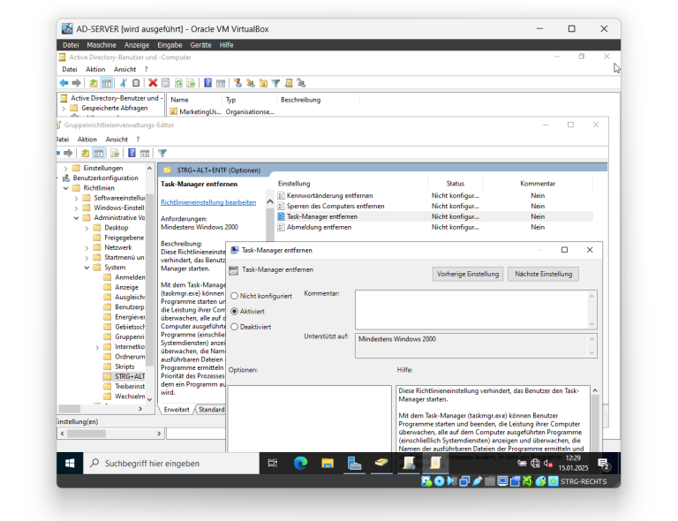Click the refresh icon in Active Directory toolbar

178,83
